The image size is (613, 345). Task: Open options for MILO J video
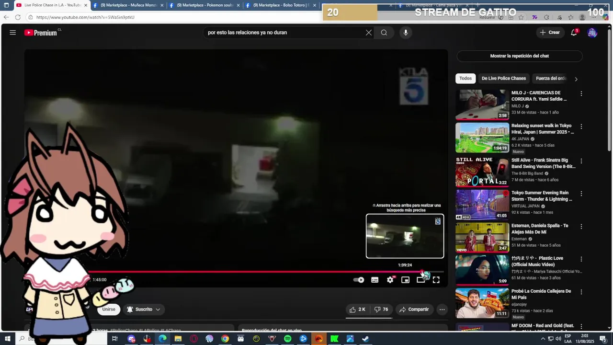(x=581, y=94)
